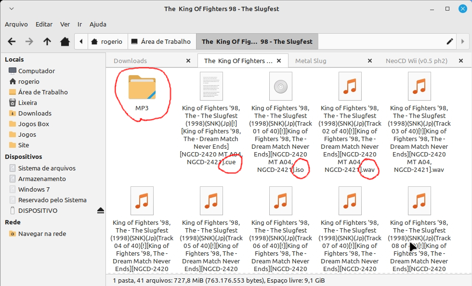Open Navegar na rede in sidebar
Image resolution: width=472 pixels, height=286 pixels.
coord(42,234)
